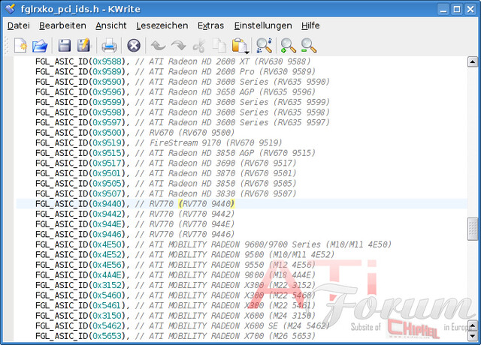Click the line with 0x9500 RV670
481x345 pixels.
coord(135,133)
